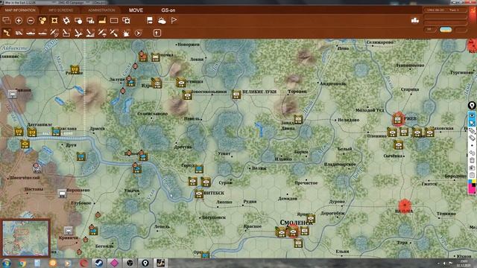Screen dimensions: 477x268
Task: Open Chrome from the taskbar
Action: pyautogui.click(x=22, y=263)
